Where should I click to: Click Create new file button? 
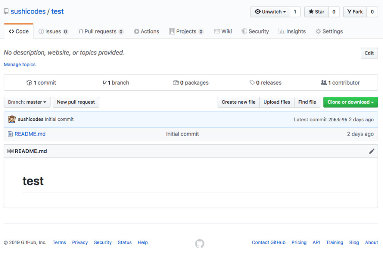coord(239,102)
